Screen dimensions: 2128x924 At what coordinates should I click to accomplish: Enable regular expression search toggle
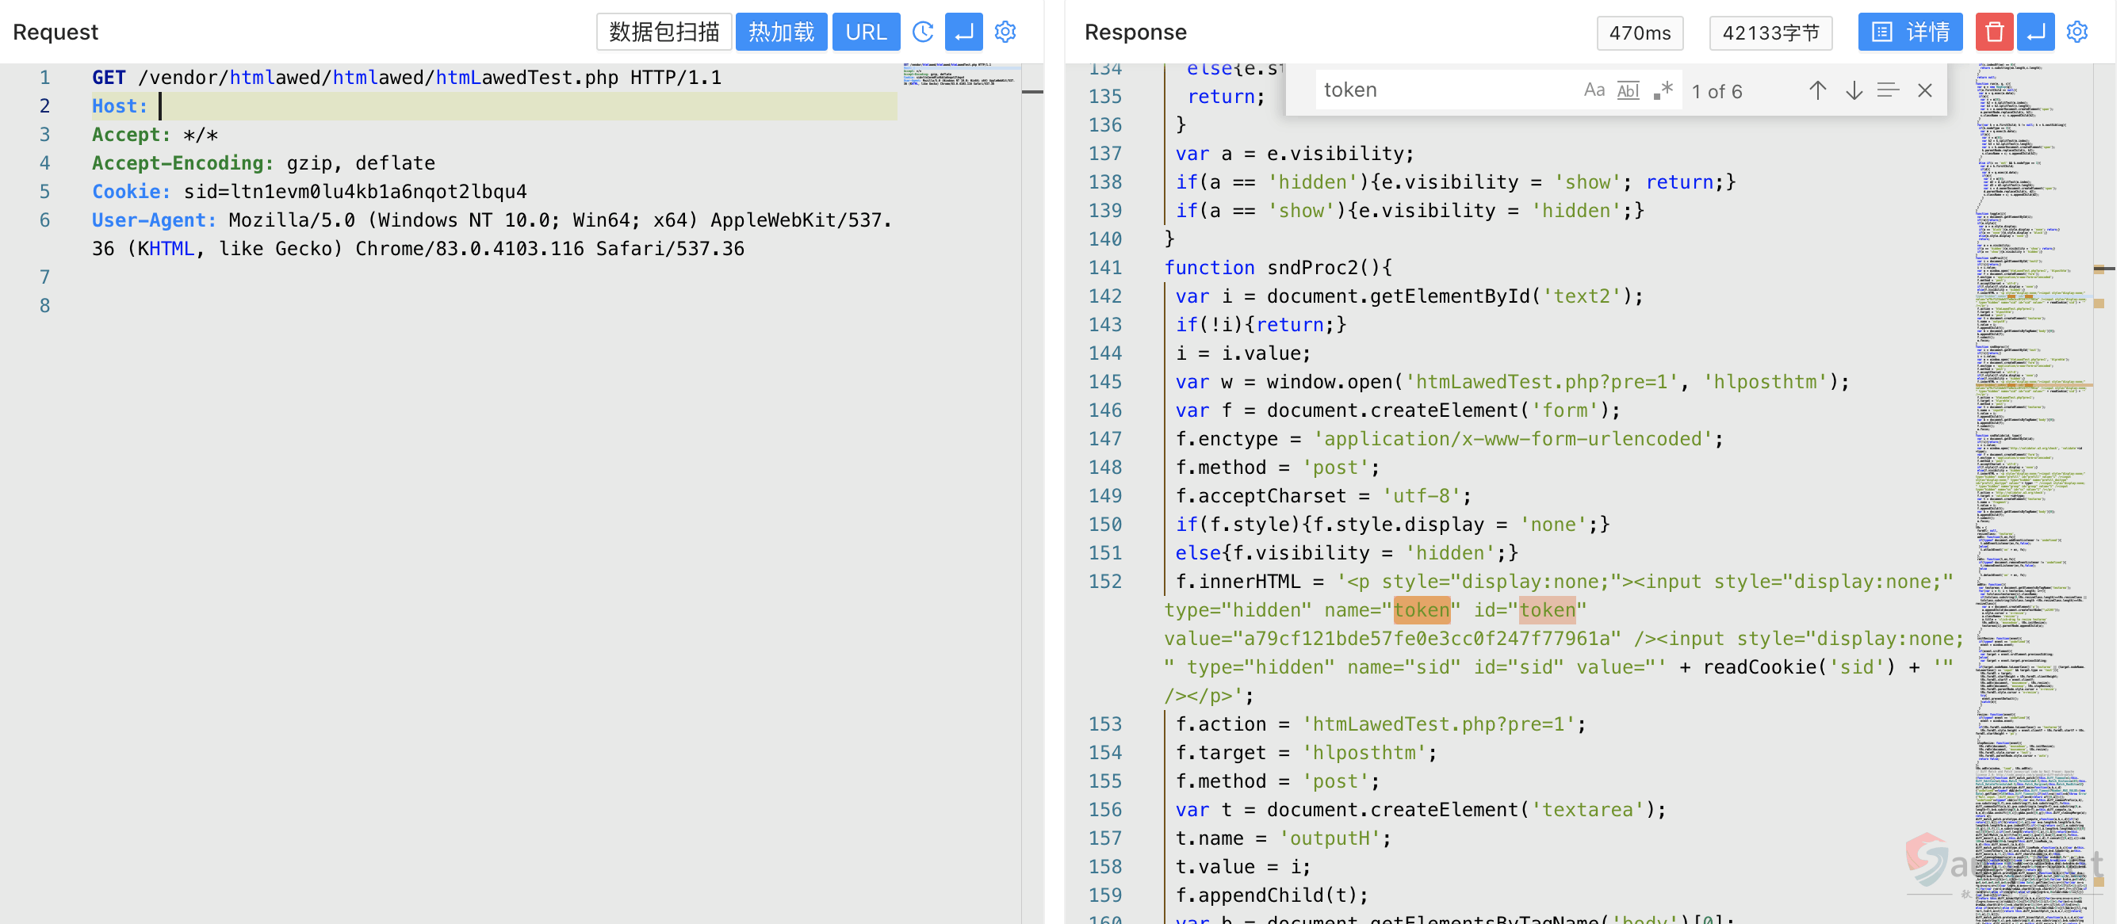pos(1663,90)
